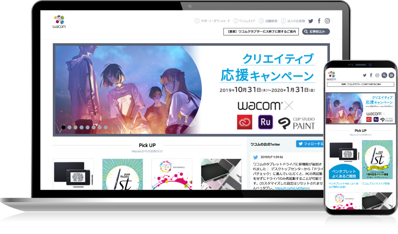Click the クリエイティブ応援キャンペーン banner on laptop

click(x=191, y=89)
